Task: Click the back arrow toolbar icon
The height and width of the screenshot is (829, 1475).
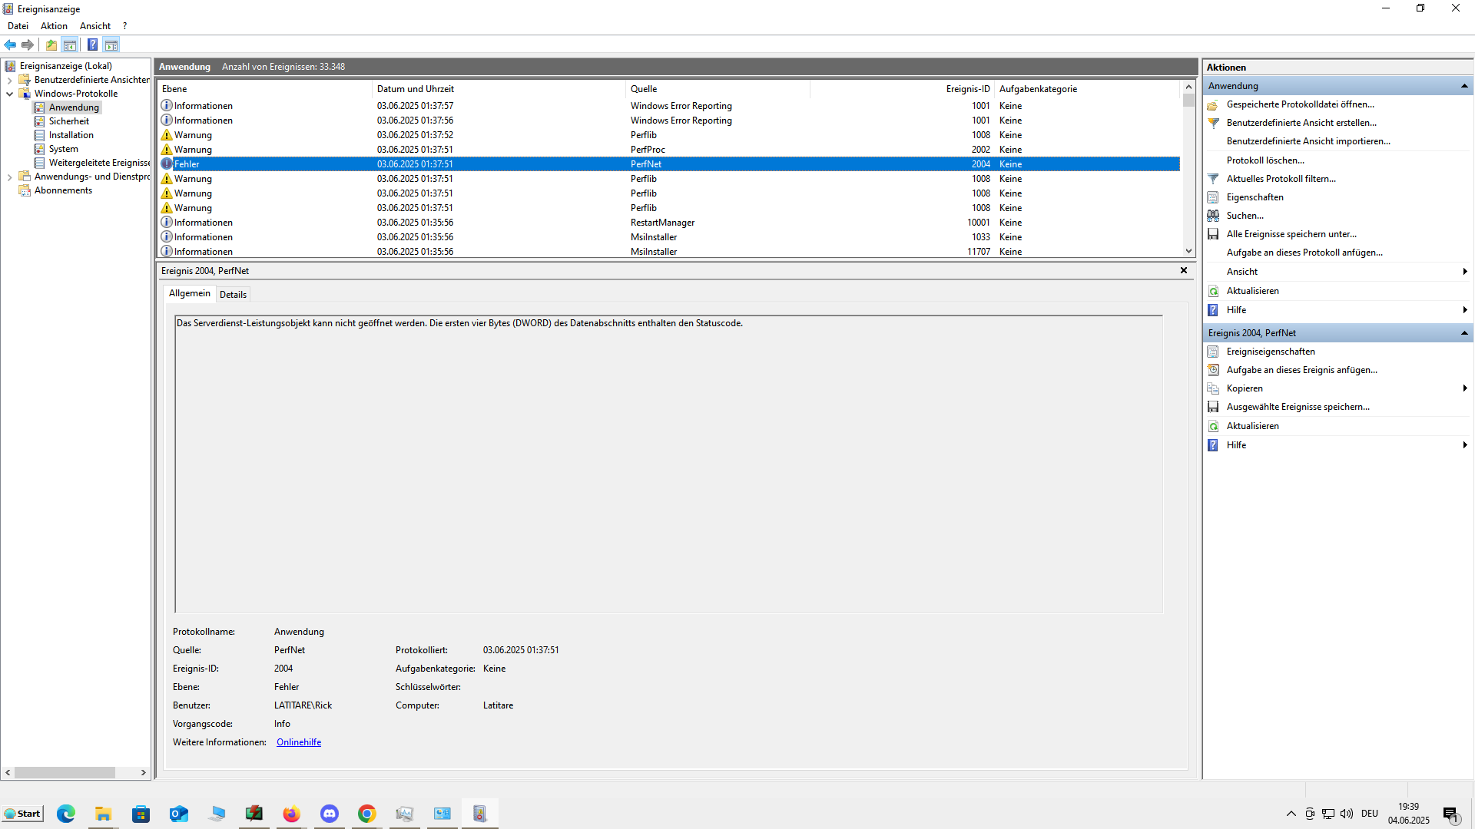Action: pos(10,45)
